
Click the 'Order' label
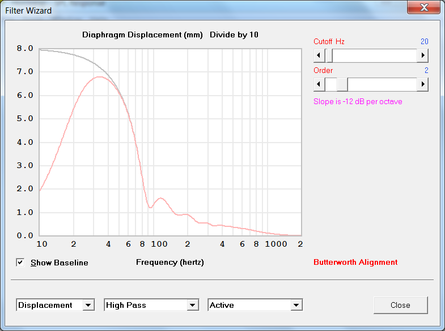[x=323, y=70]
